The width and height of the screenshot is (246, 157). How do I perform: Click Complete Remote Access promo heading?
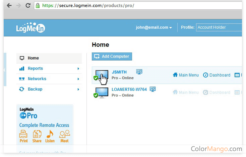[x=44, y=125]
